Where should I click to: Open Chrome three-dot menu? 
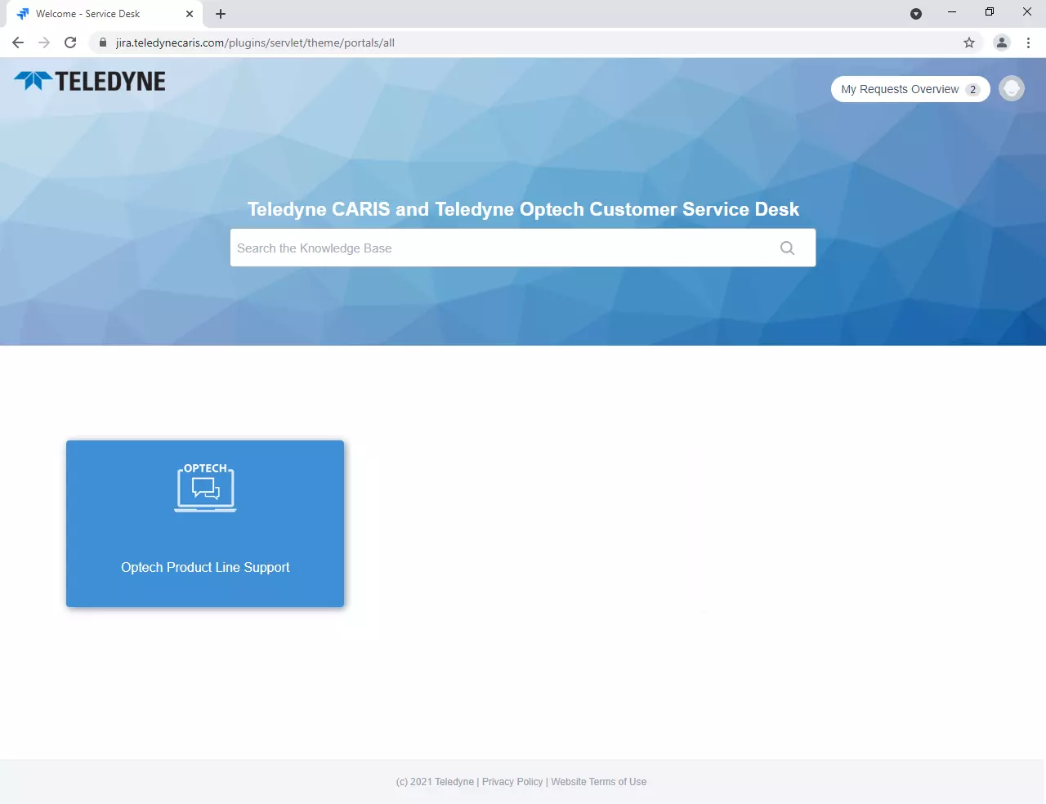pos(1028,42)
